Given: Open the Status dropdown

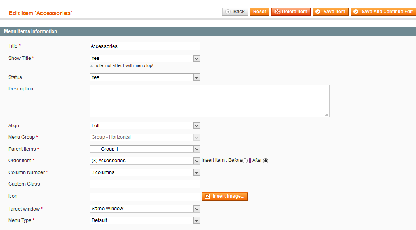Looking at the screenshot, I should [x=145, y=77].
